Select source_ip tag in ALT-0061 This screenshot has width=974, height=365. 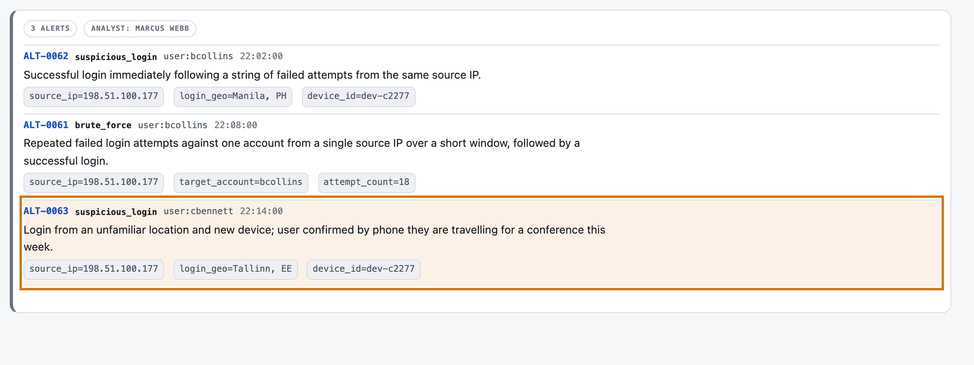click(x=94, y=182)
